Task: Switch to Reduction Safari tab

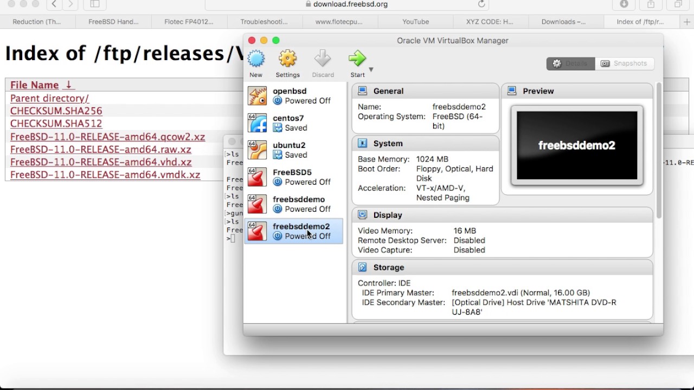Action: point(37,22)
